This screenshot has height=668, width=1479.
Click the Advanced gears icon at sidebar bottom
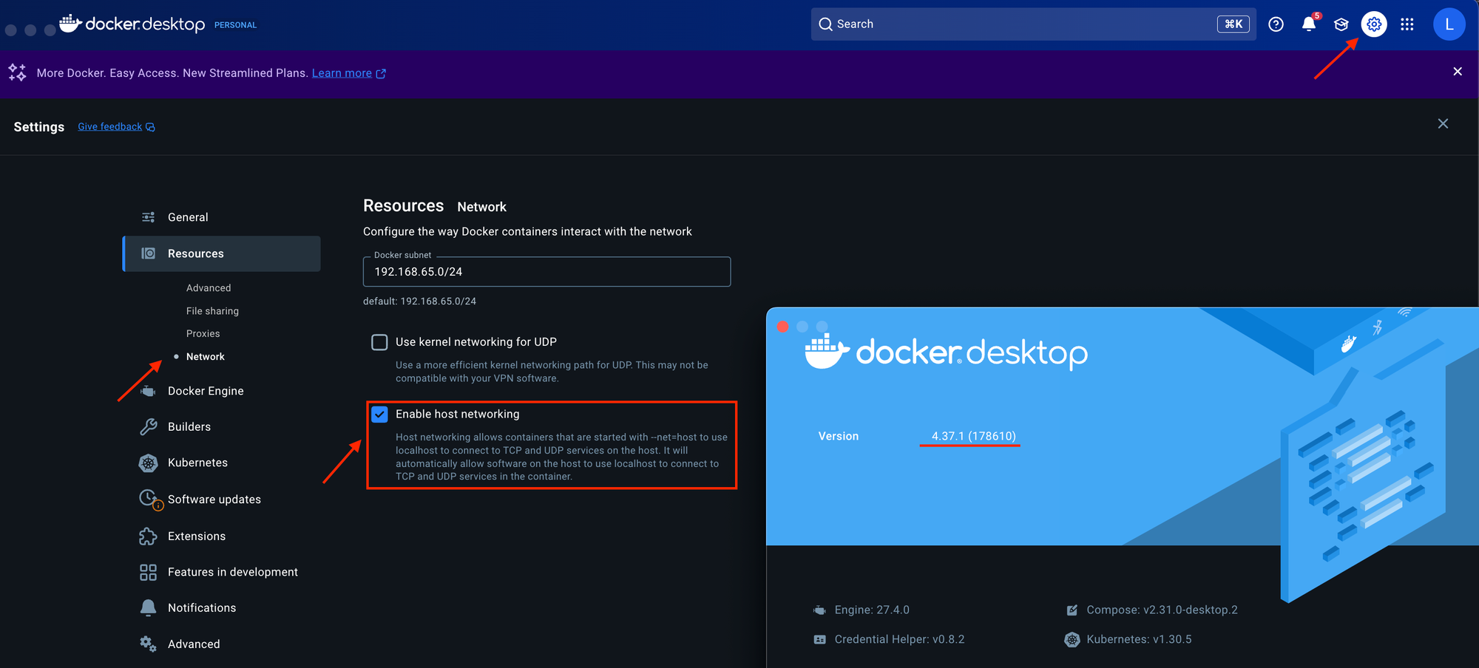149,644
